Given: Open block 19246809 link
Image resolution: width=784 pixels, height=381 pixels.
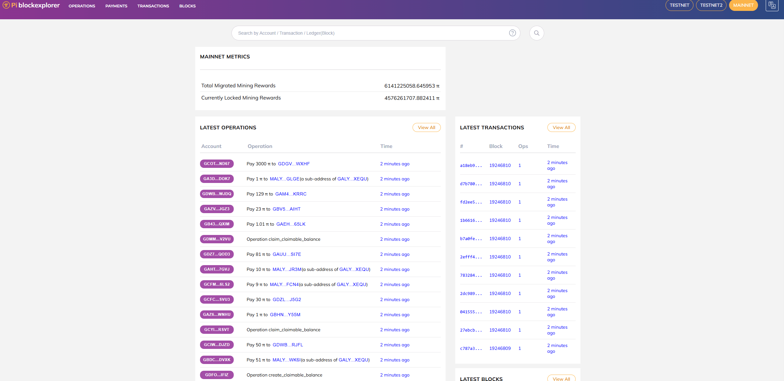Looking at the screenshot, I should tap(500, 348).
